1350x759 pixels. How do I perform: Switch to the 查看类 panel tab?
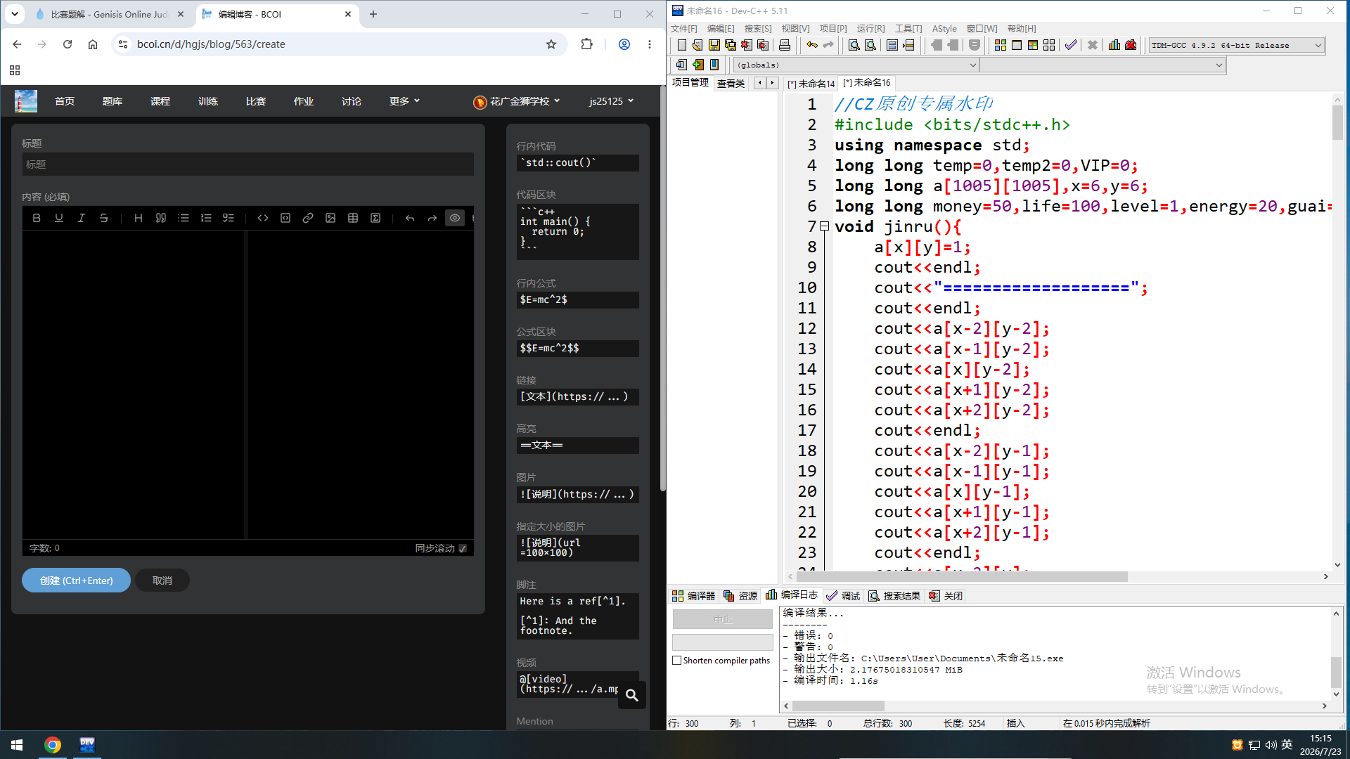tap(731, 84)
